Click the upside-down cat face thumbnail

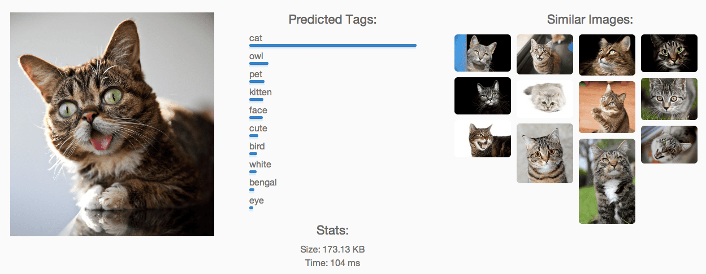[669, 144]
